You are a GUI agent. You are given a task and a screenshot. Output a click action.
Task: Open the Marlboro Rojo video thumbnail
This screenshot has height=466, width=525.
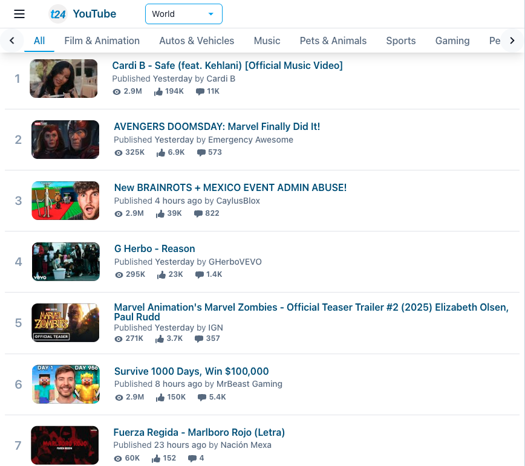65,445
